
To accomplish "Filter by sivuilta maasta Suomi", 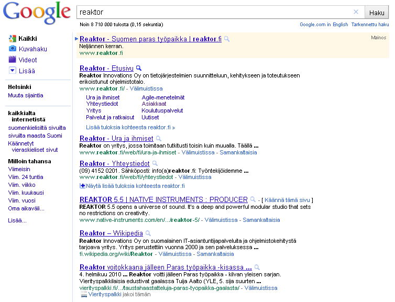I will (x=35, y=136).
